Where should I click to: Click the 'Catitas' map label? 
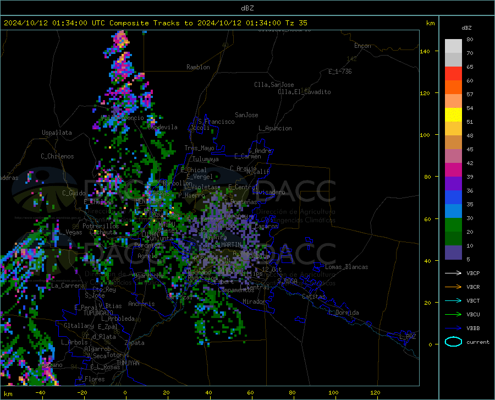click(313, 297)
